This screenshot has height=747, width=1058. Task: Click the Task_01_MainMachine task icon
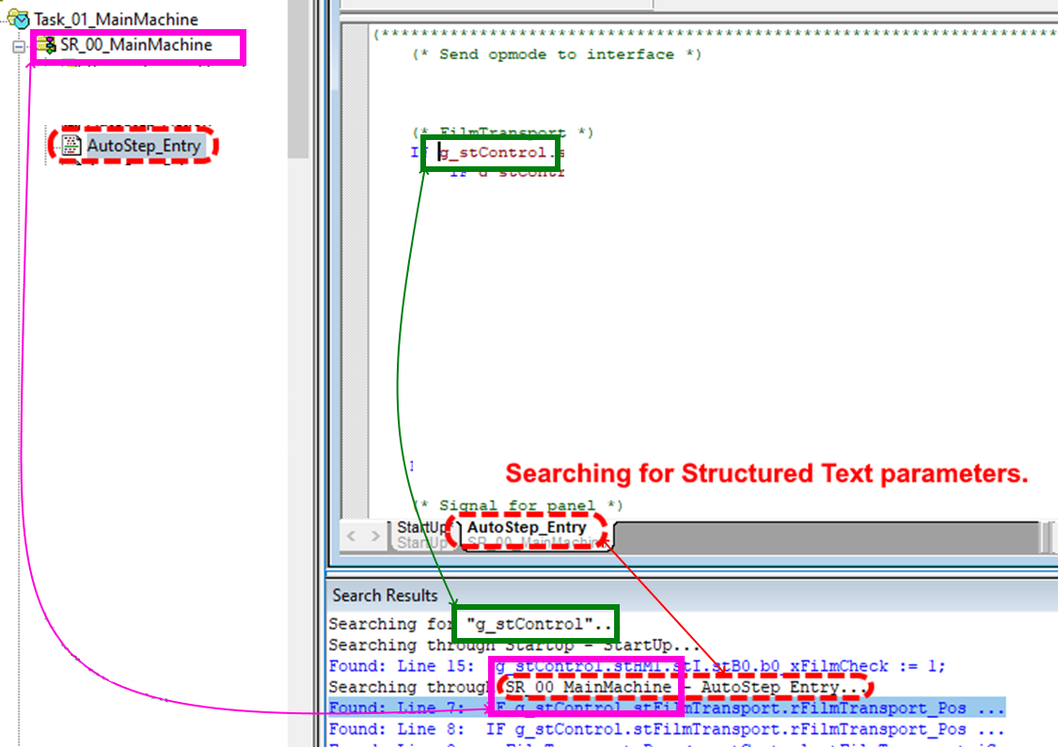[x=18, y=19]
